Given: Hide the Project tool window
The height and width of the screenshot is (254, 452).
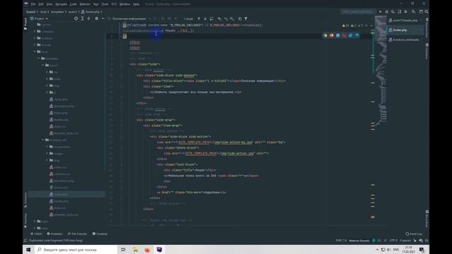Looking at the screenshot, I should click(103, 18).
